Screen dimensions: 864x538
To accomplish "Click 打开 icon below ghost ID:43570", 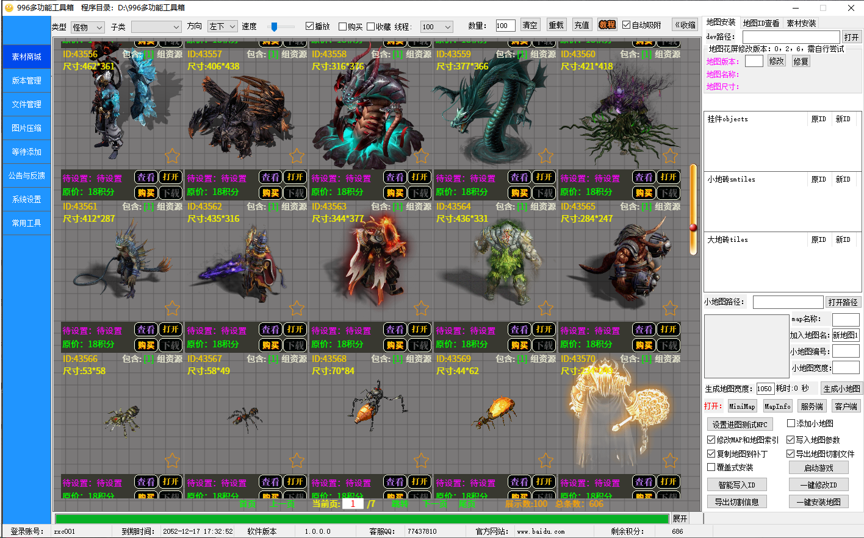I will click(669, 482).
